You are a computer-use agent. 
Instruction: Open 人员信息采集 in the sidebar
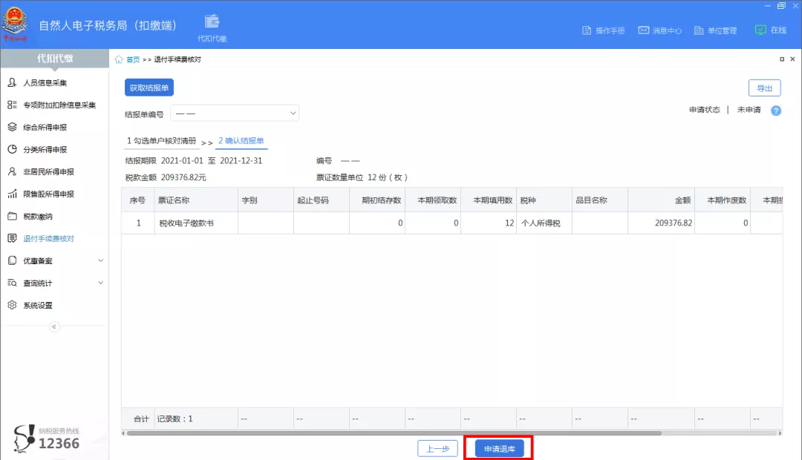[56, 82]
